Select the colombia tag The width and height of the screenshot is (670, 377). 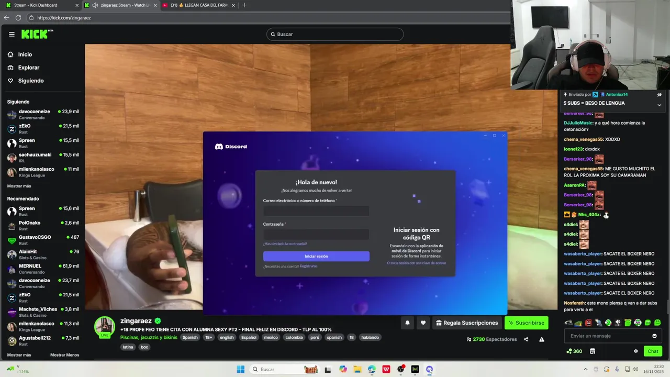[x=294, y=338]
